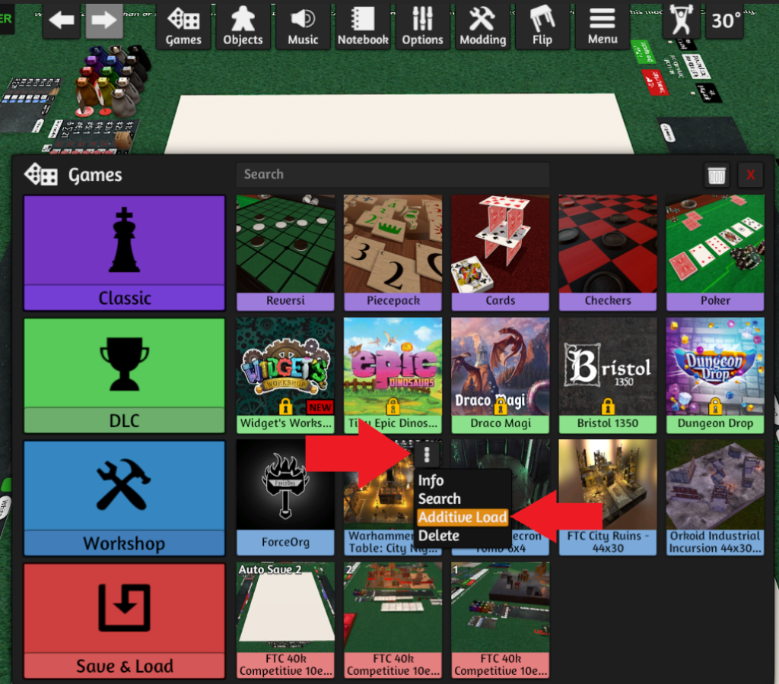Open the Options sliders menu
The height and width of the screenshot is (684, 779).
click(x=422, y=25)
